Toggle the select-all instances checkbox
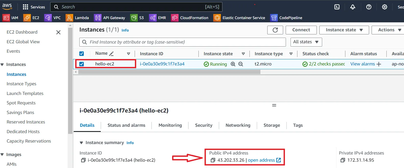 82,54
